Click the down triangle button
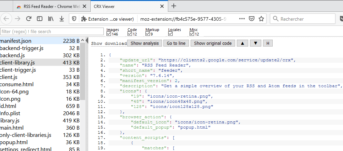Screen dimensions: 343x151 pos(255,43)
